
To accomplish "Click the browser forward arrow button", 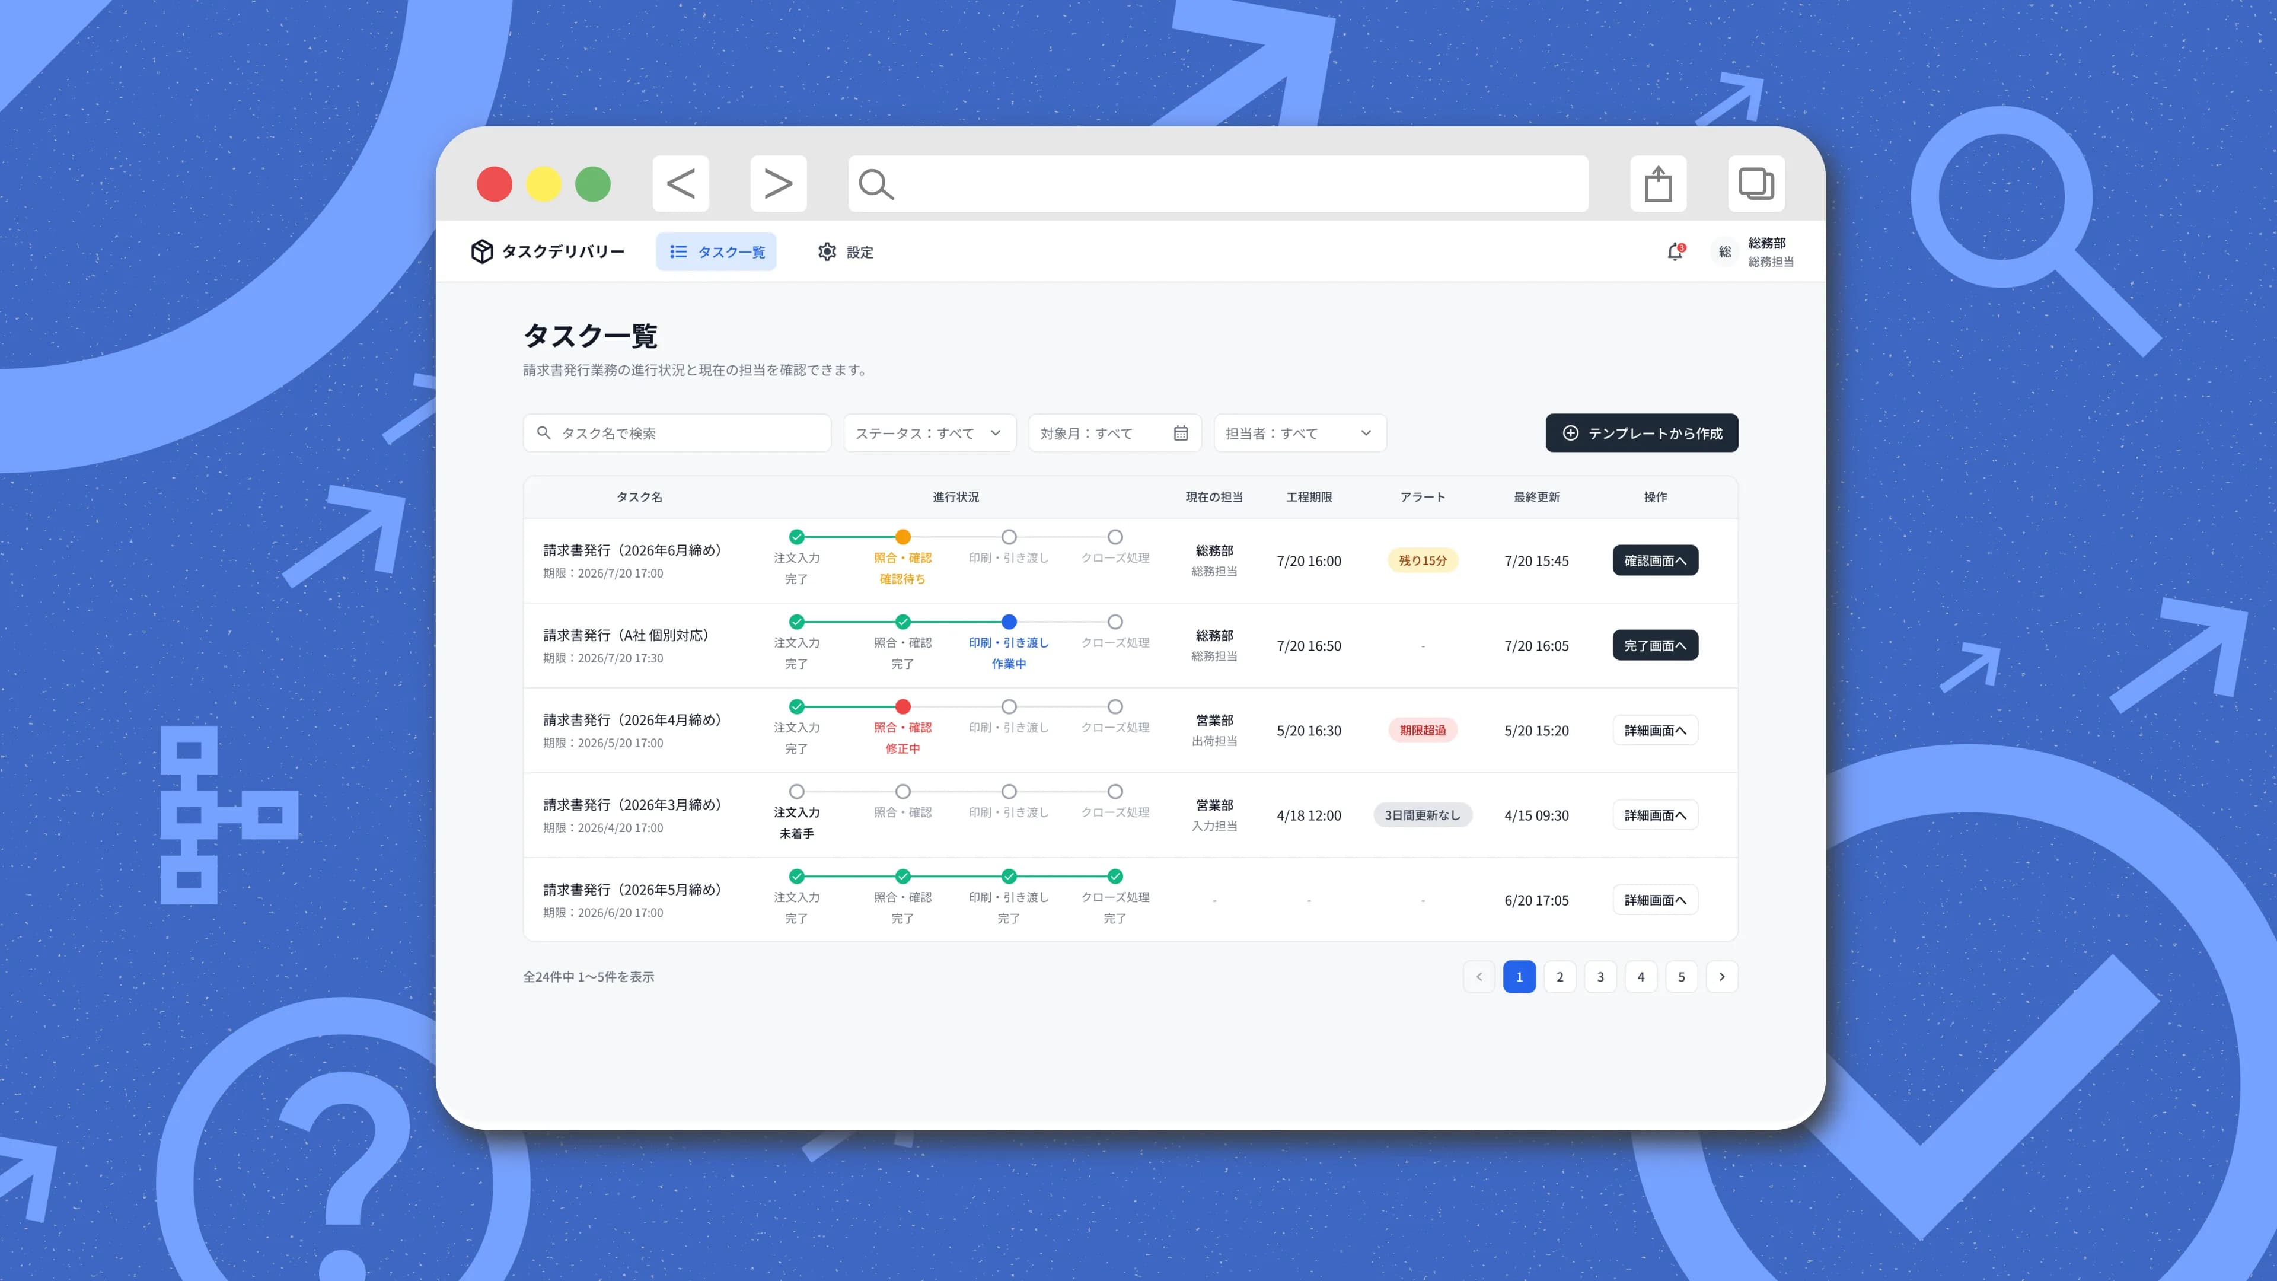I will tap(778, 184).
